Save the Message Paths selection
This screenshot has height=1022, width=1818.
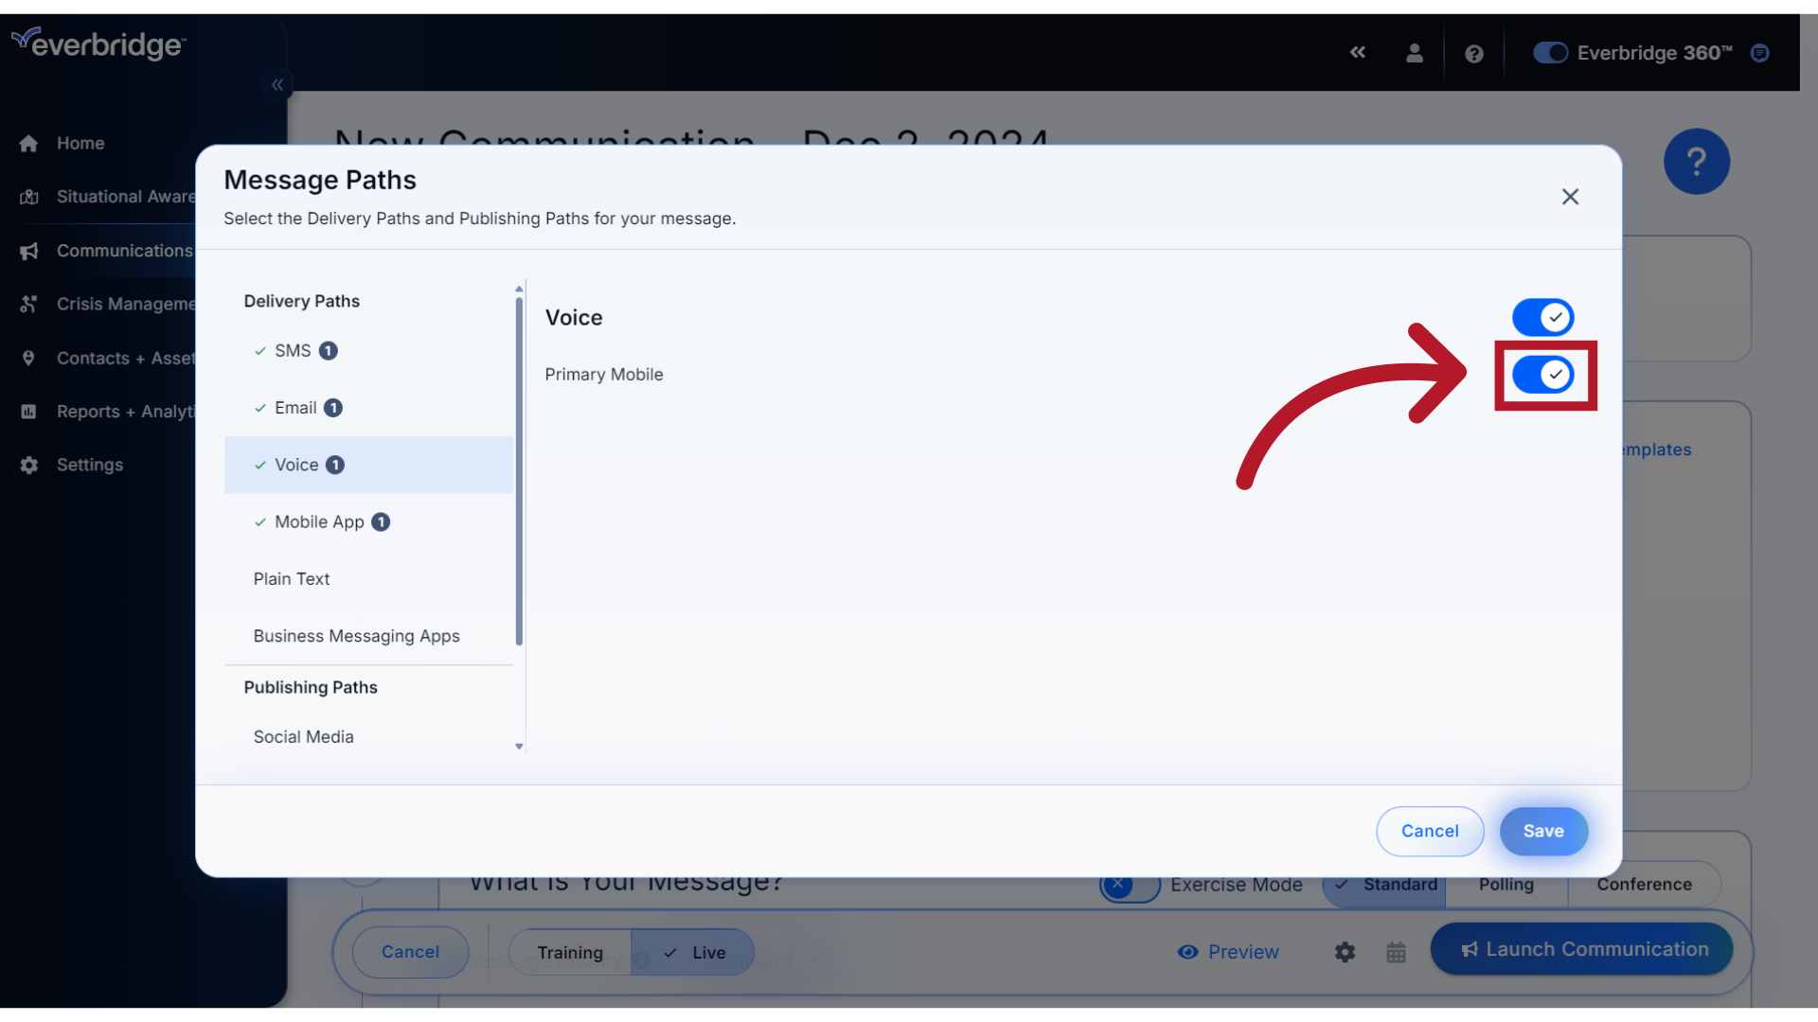click(x=1542, y=831)
